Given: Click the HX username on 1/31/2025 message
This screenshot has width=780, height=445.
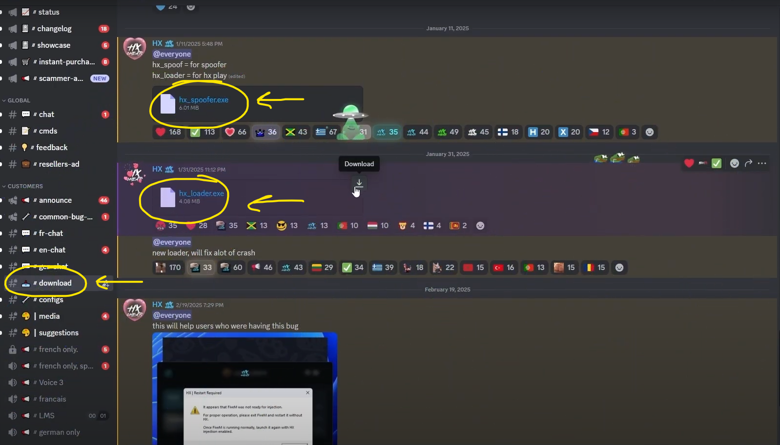Looking at the screenshot, I should pyautogui.click(x=157, y=169).
